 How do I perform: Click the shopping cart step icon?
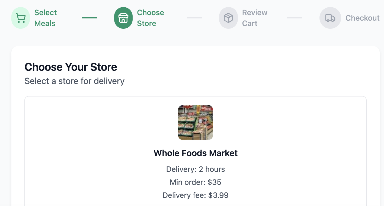21,18
